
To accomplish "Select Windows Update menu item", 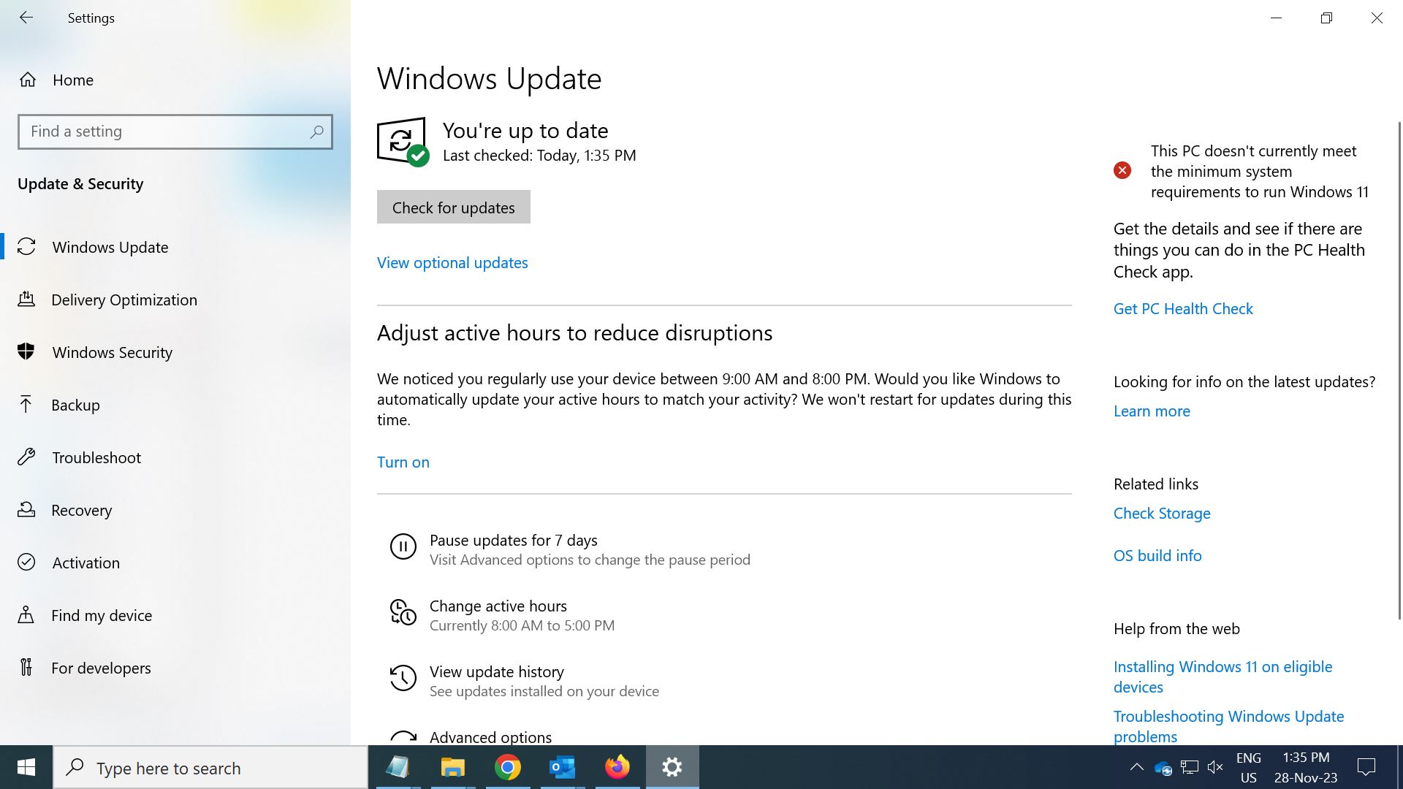I will [110, 247].
